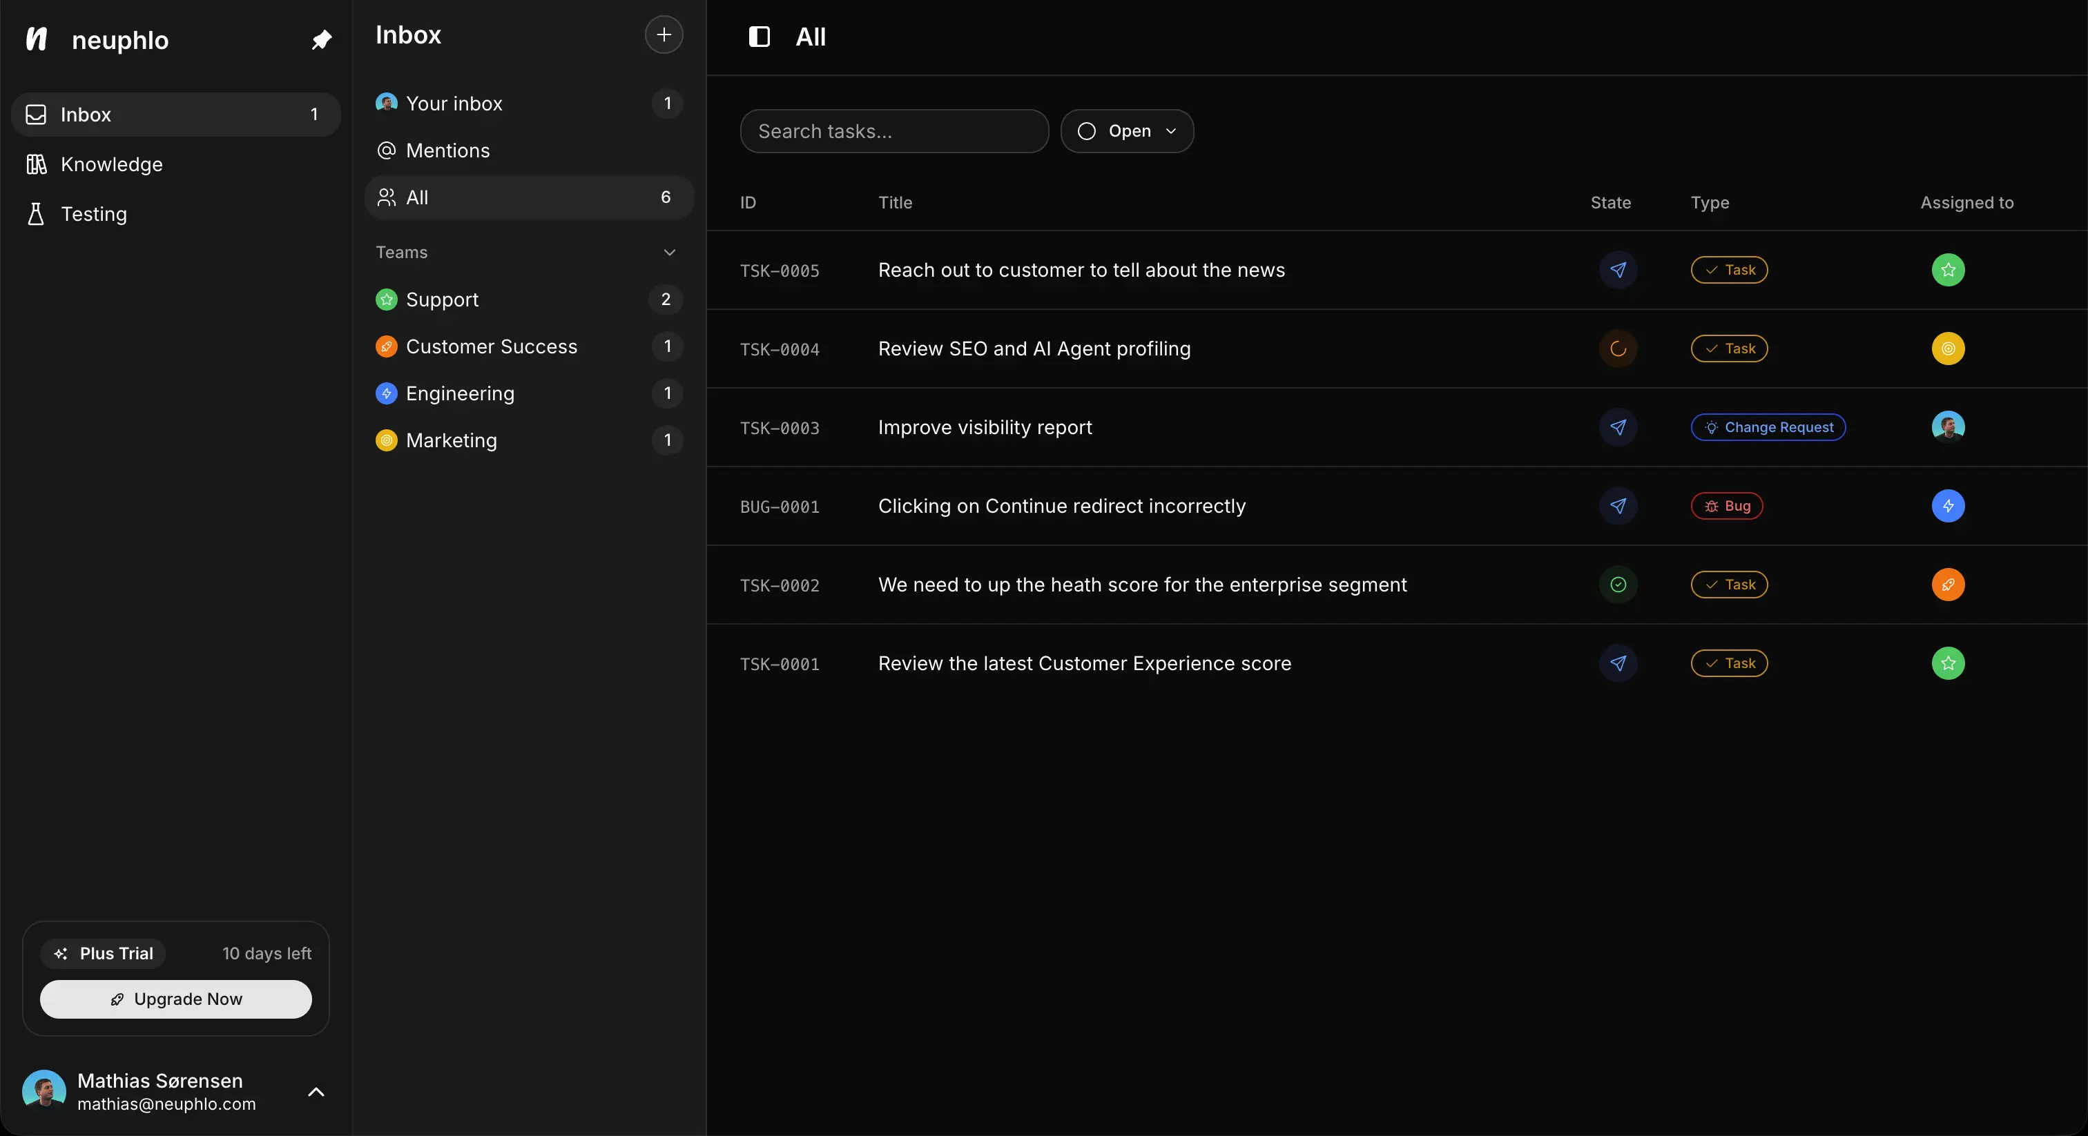The image size is (2088, 1136).
Task: Switch to Your inbox view
Action: pos(455,103)
